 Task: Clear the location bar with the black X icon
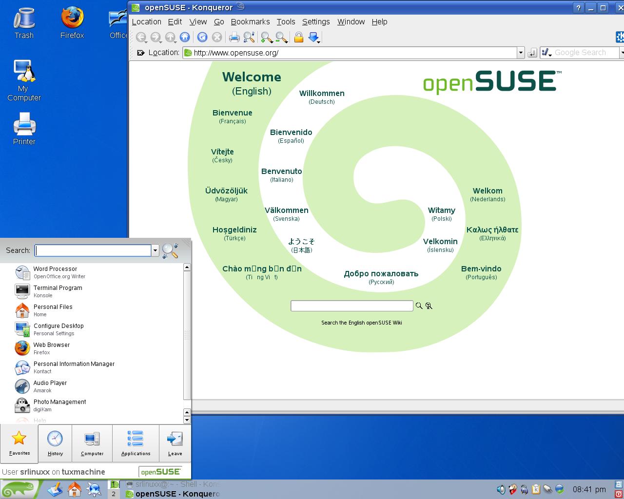[141, 53]
